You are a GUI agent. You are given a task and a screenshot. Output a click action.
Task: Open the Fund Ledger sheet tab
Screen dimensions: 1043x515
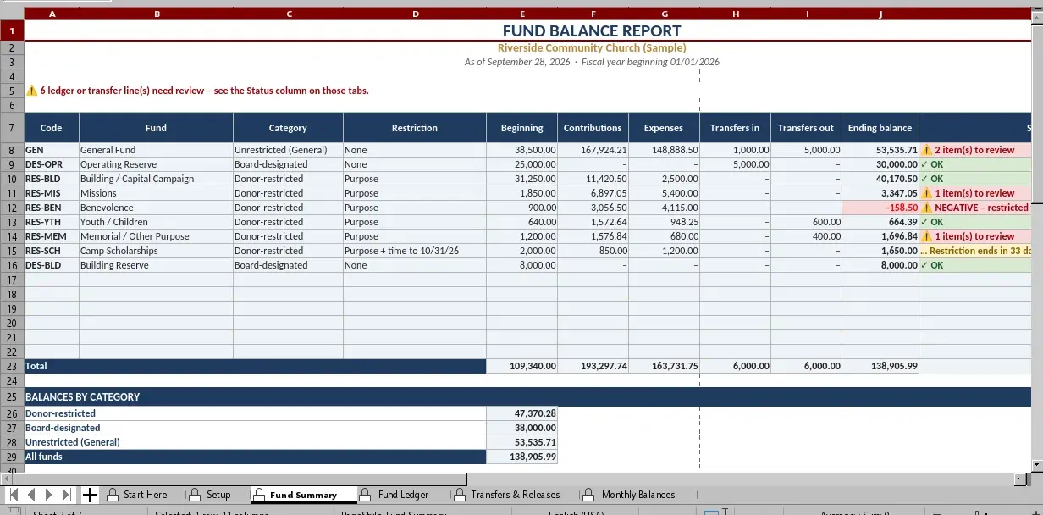(x=403, y=495)
